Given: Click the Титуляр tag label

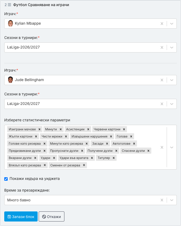Looking at the screenshot, I should point(104,158).
